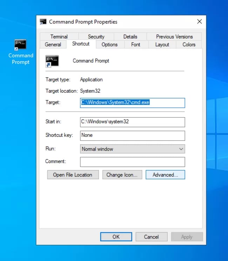Open the Layout tab
The height and width of the screenshot is (261, 228).
(162, 45)
